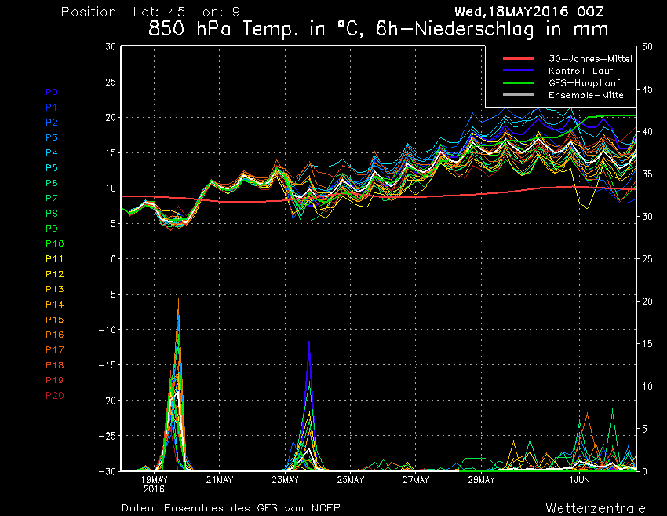667x516 pixels.
Task: Select the P18 member label
Action: (55, 365)
